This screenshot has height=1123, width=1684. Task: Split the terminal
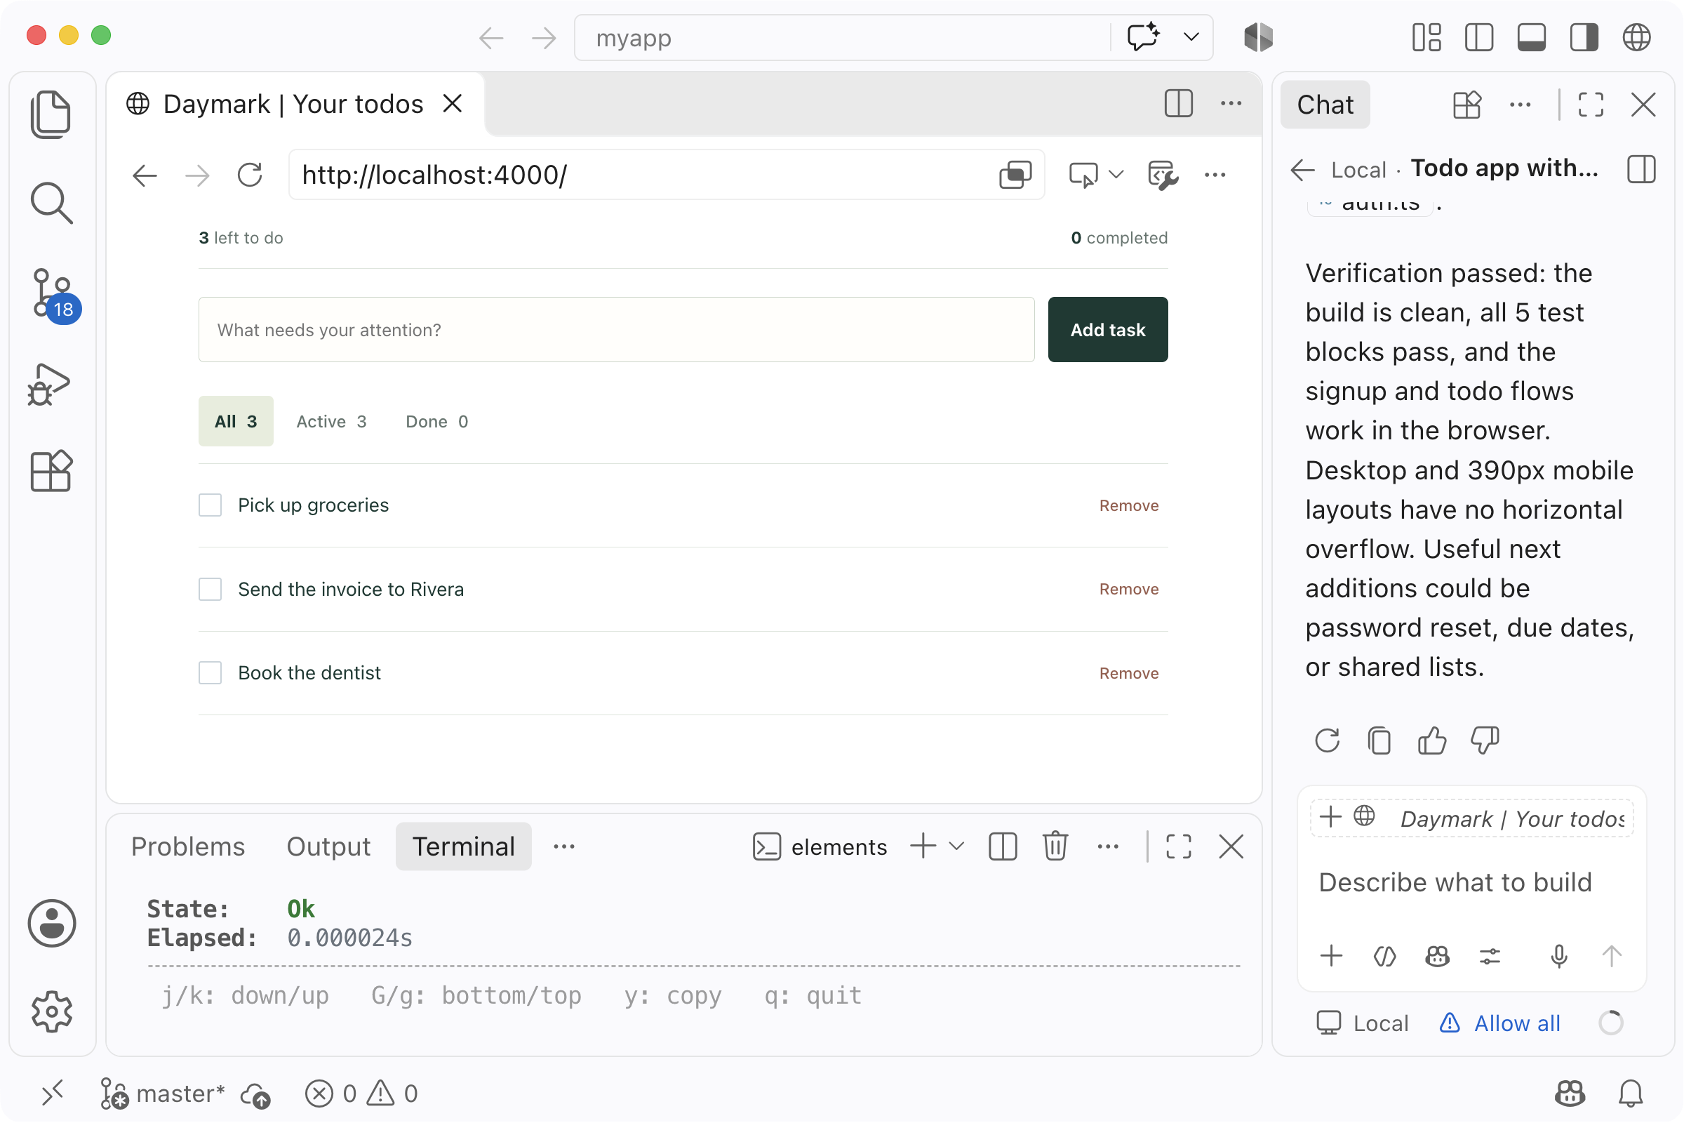(1003, 846)
